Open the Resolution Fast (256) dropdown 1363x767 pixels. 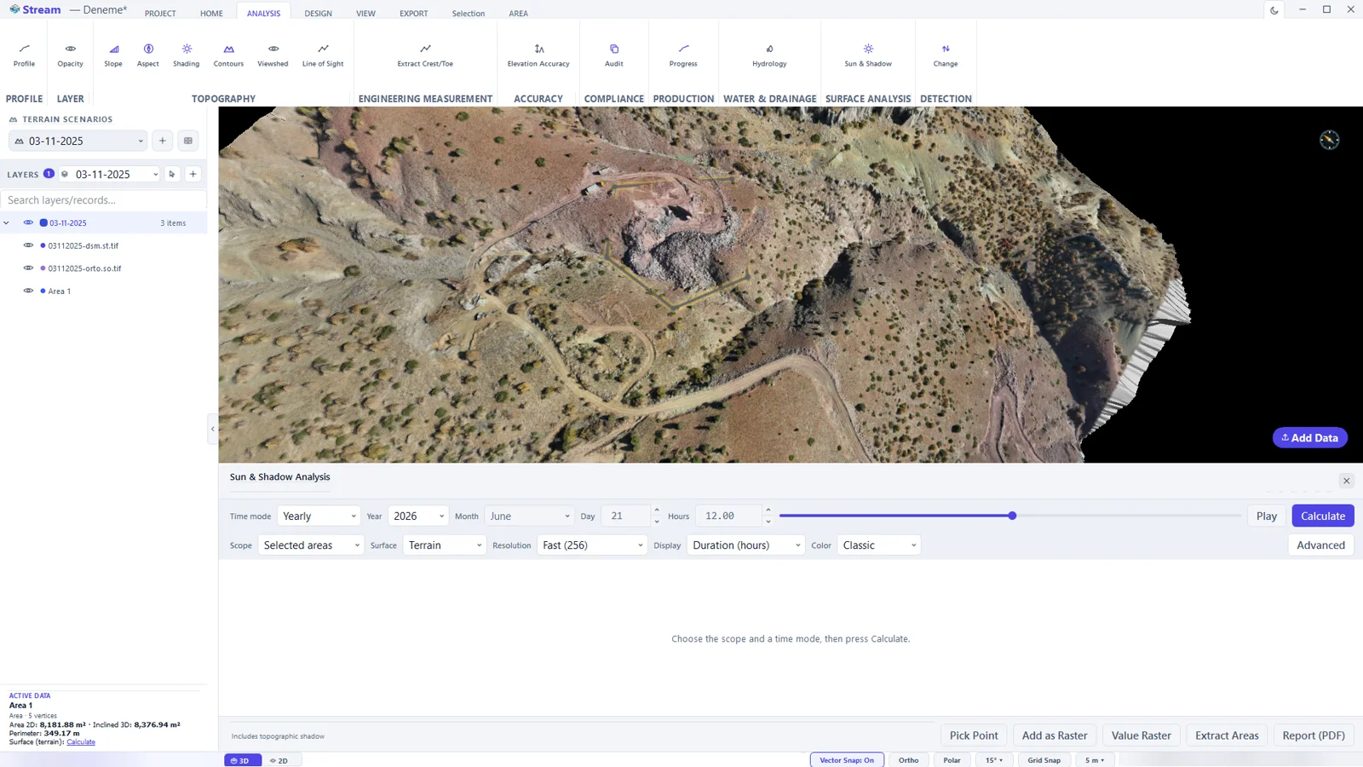(x=592, y=545)
